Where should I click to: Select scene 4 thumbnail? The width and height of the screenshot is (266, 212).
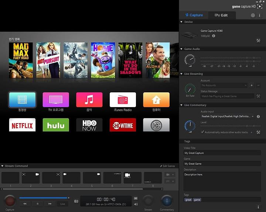point(71,178)
